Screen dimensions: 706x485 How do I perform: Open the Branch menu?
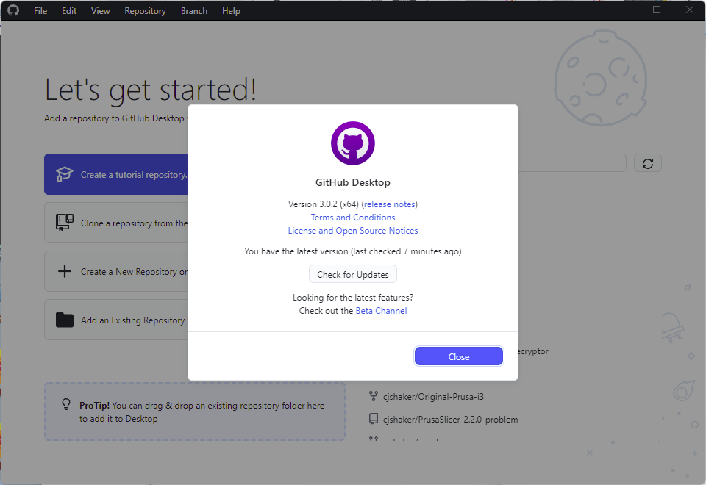pos(194,11)
